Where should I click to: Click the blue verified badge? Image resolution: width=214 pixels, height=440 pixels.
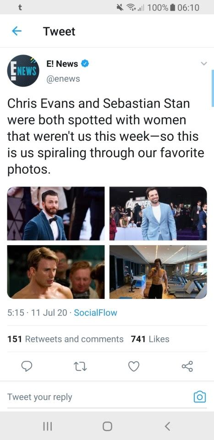coord(85,64)
